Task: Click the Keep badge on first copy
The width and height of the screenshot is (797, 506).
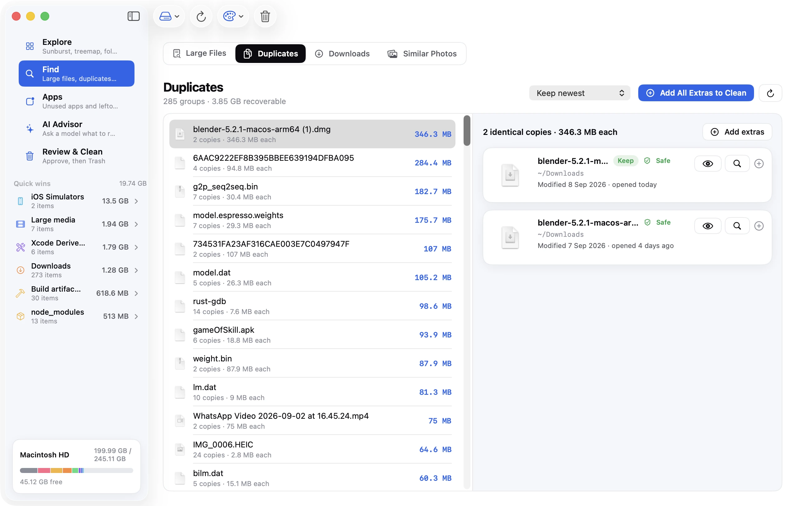Action: click(x=625, y=160)
